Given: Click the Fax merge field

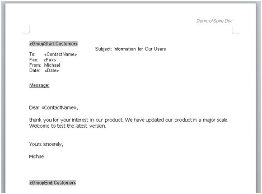Looking at the screenshot, I should [50, 60].
